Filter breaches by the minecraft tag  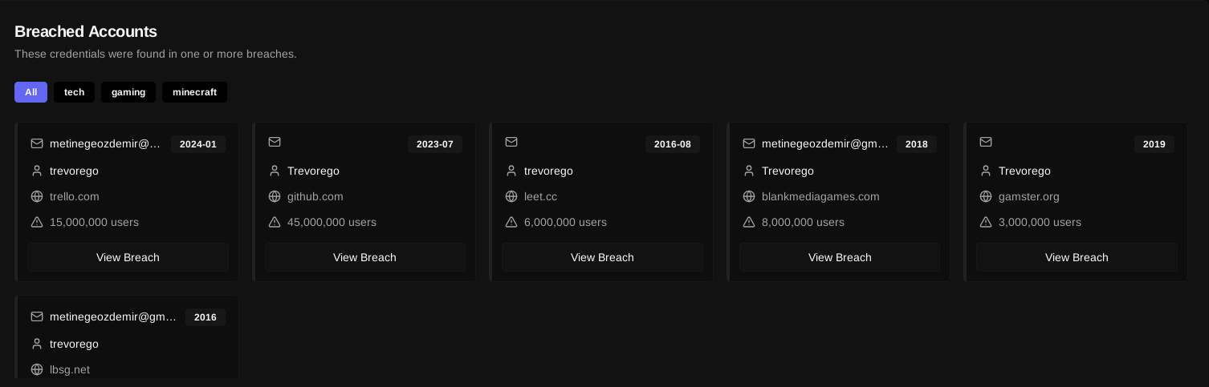click(194, 92)
